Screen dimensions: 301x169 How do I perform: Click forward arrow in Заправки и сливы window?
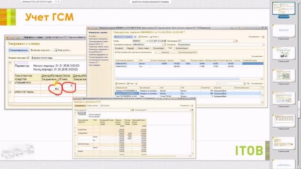pos(12,38)
